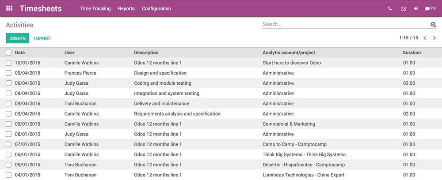This screenshot has height=180, width=442.
Task: Open the Reports menu
Action: [126, 9]
